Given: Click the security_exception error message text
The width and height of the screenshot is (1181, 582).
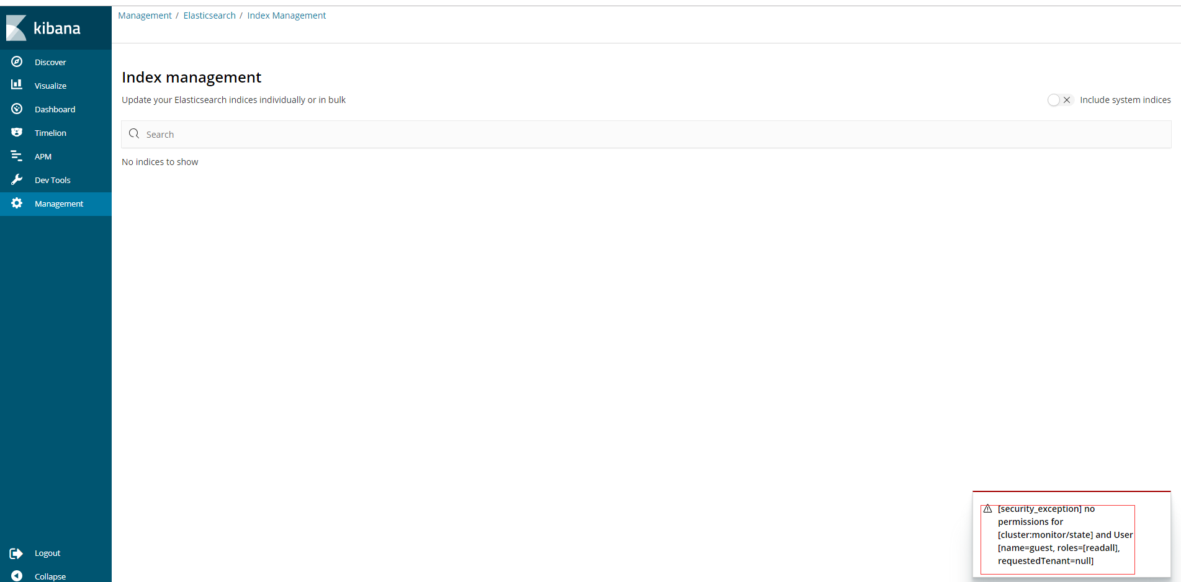Looking at the screenshot, I should point(1065,535).
